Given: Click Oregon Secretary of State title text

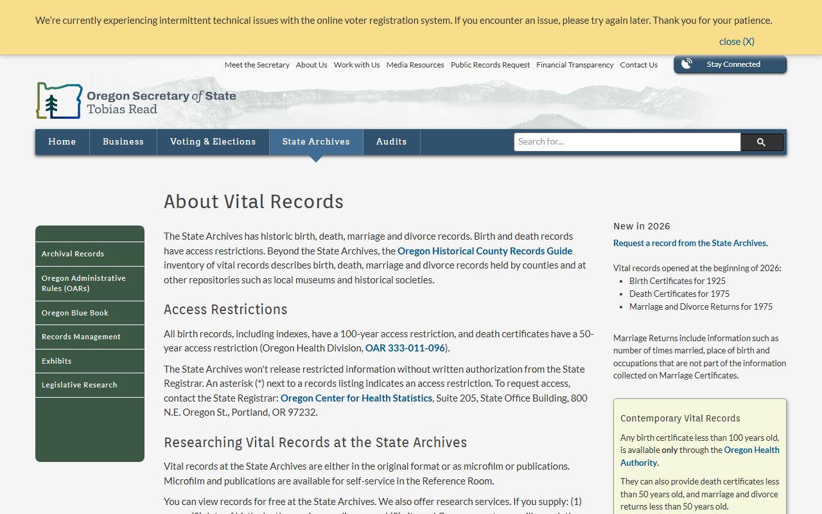Looking at the screenshot, I should tap(161, 96).
